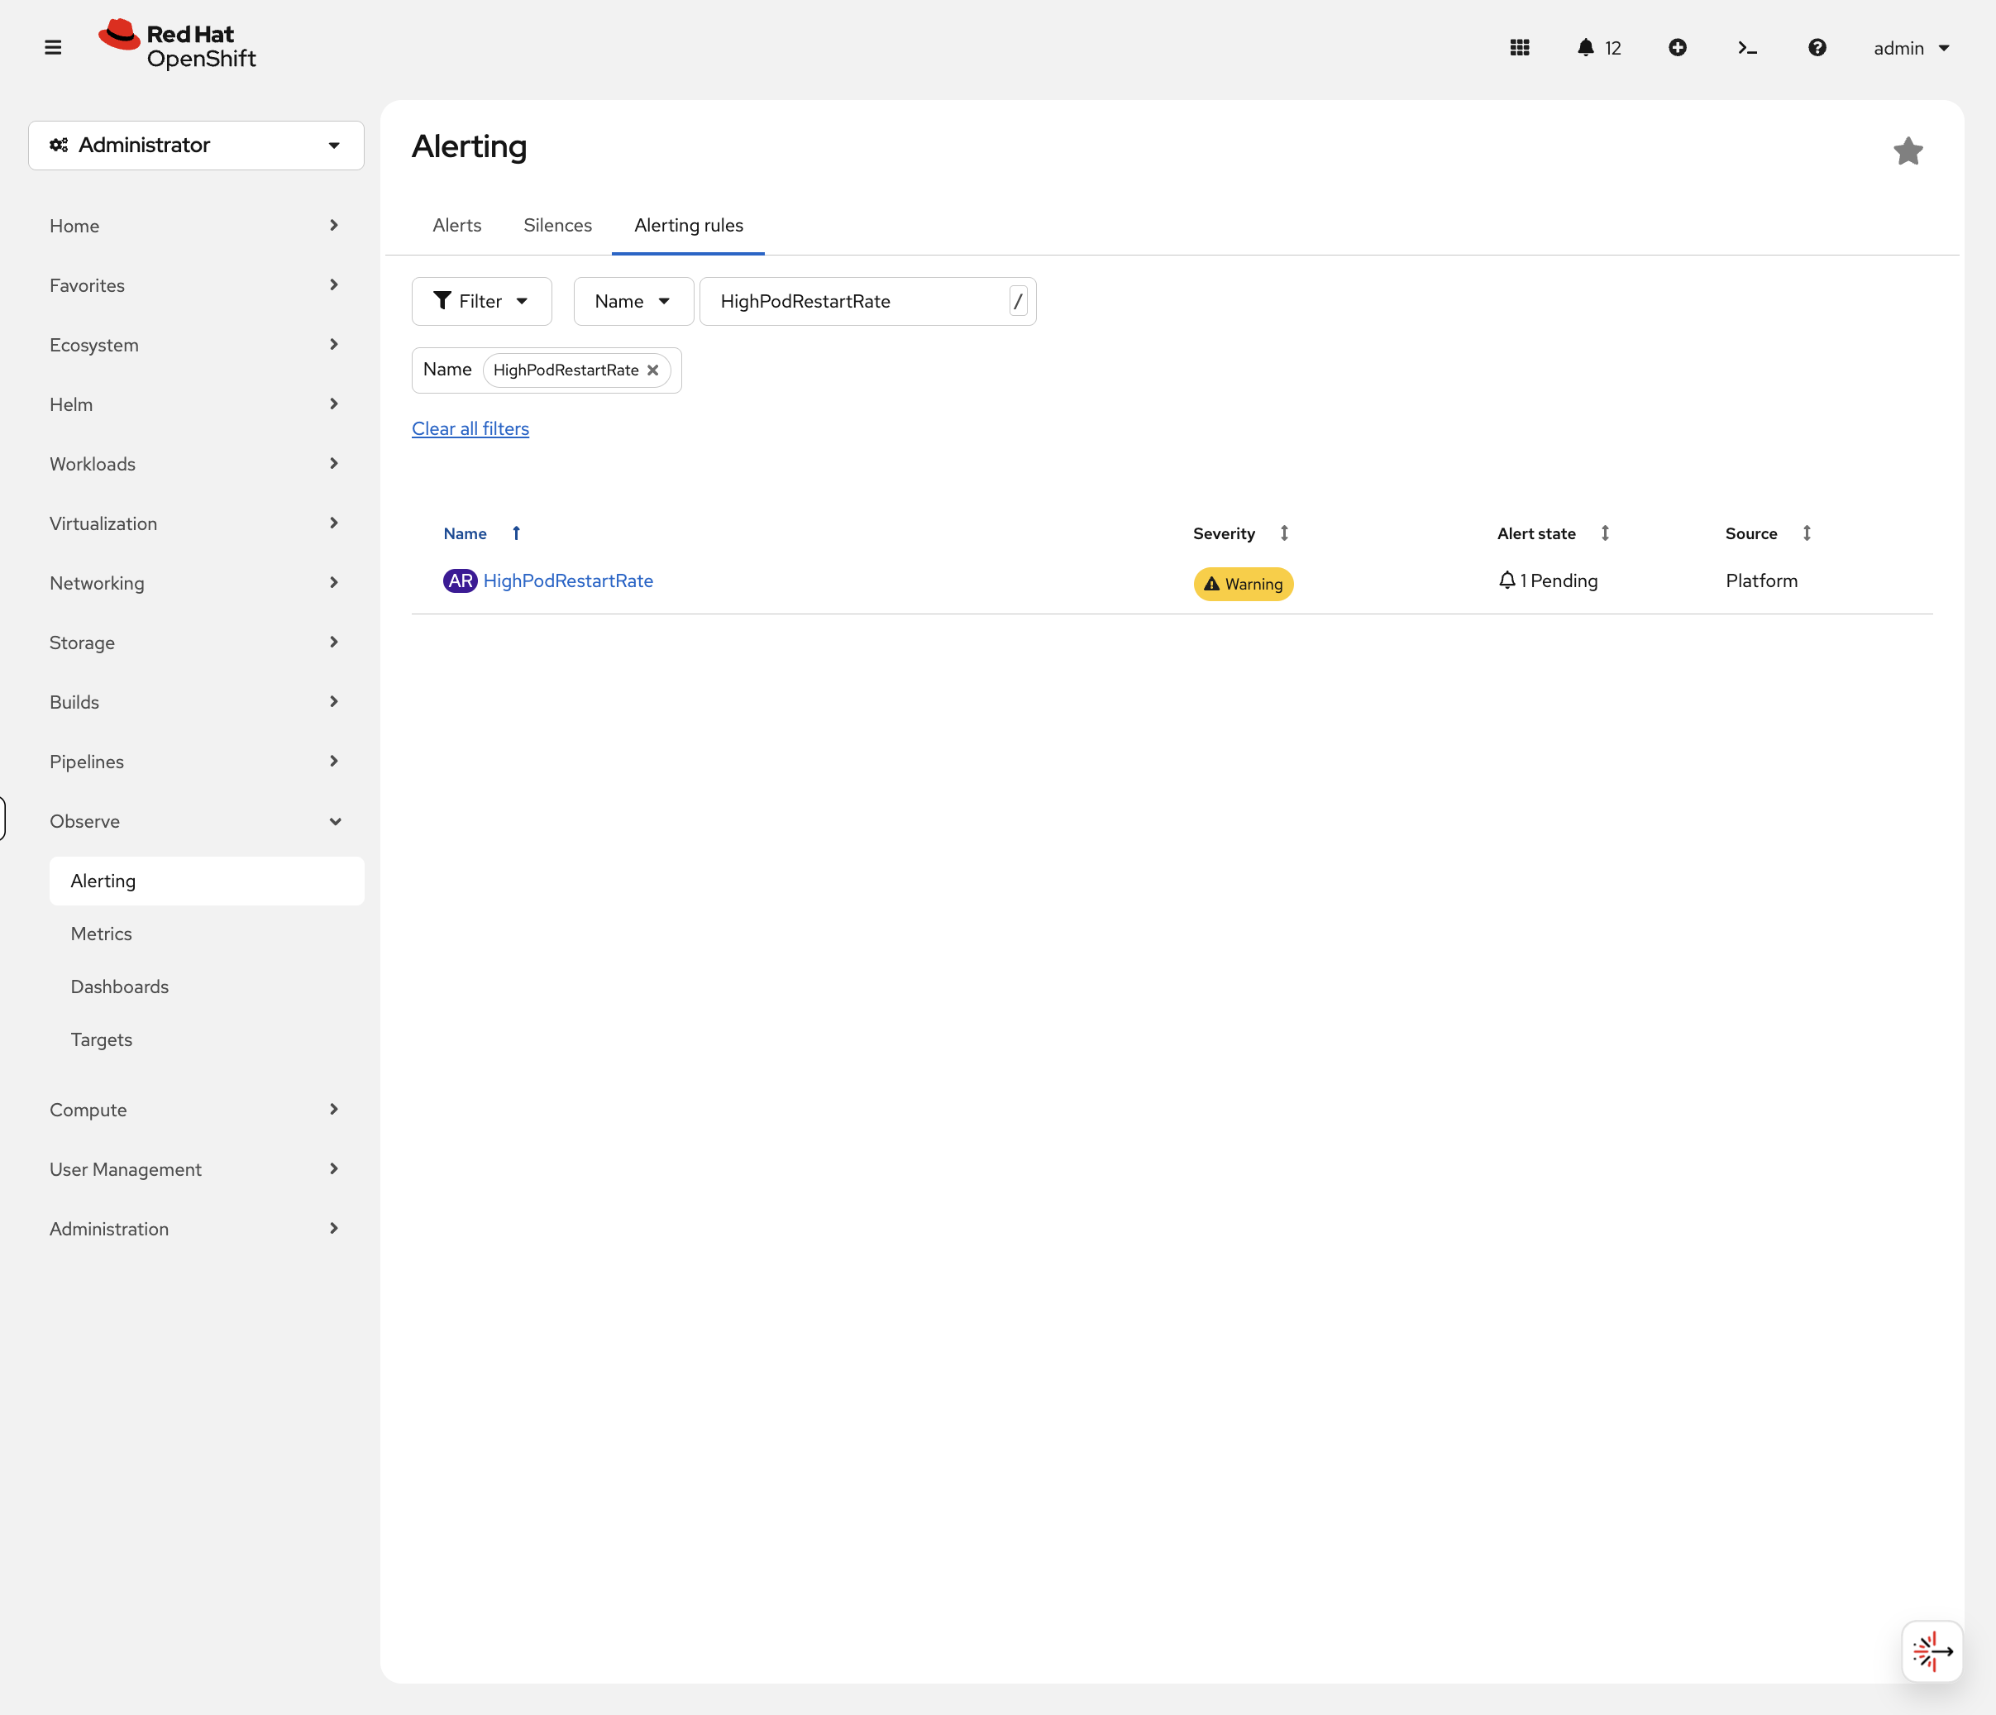Switch to the Silences tab
The image size is (1996, 1715).
pyautogui.click(x=556, y=226)
